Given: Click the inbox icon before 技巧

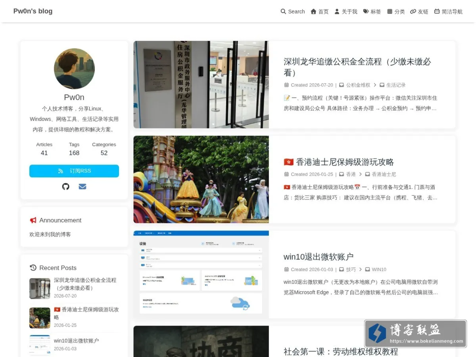Looking at the screenshot, I should [x=342, y=269].
